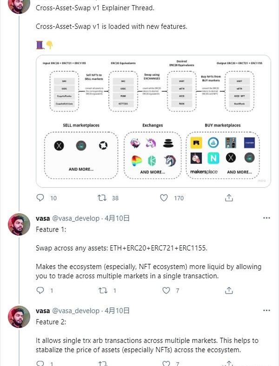Click reply icon on Explainer Thread tweet
279x366 pixels.
point(40,198)
